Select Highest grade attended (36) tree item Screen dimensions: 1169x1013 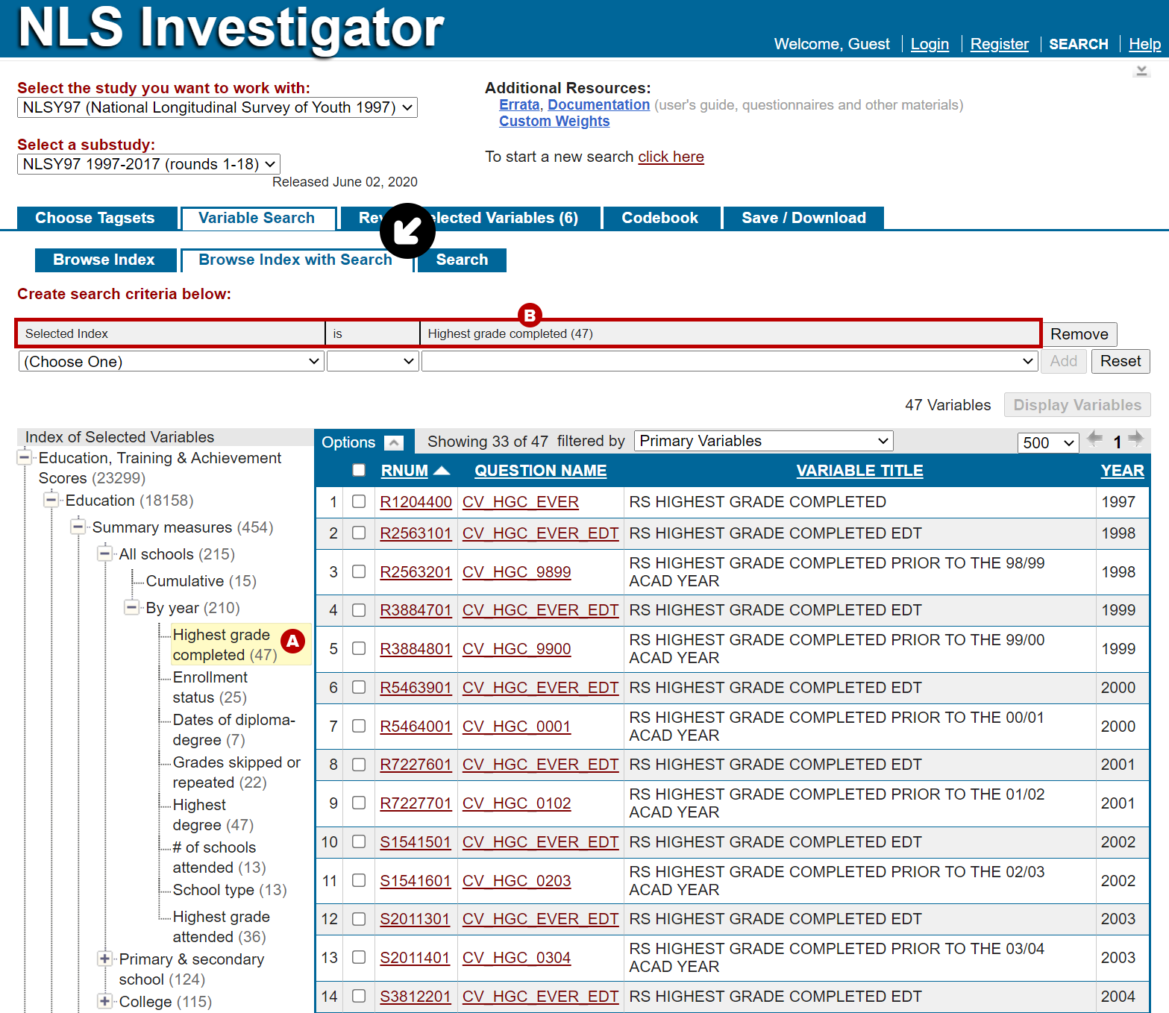pos(222,926)
